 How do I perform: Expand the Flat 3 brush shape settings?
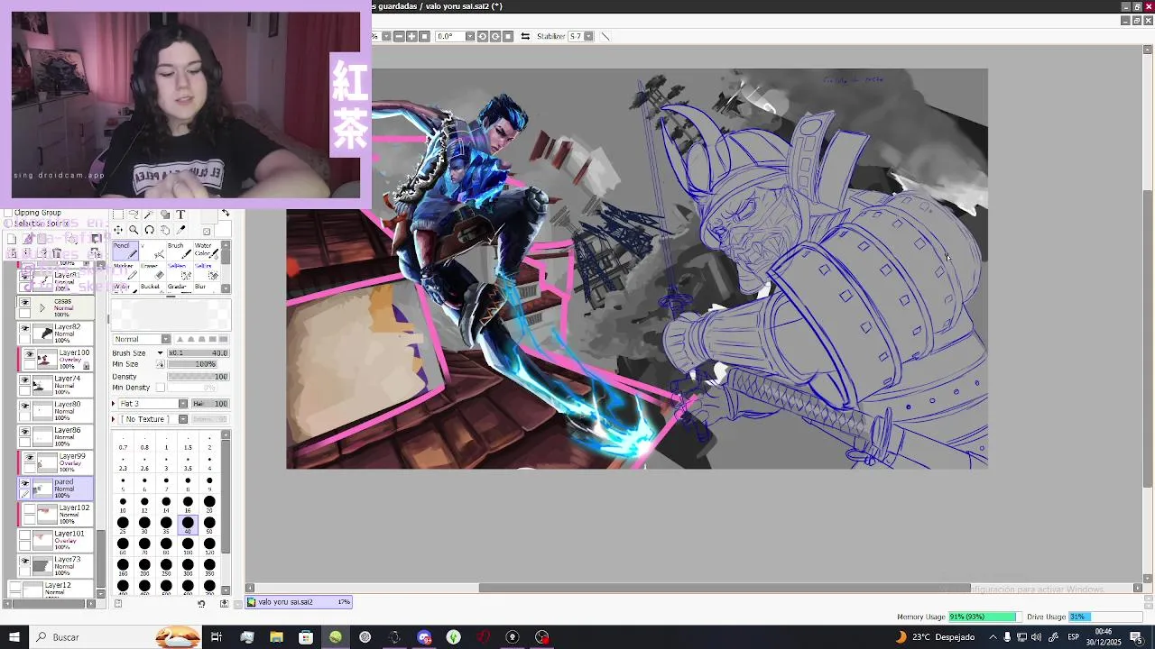(114, 404)
